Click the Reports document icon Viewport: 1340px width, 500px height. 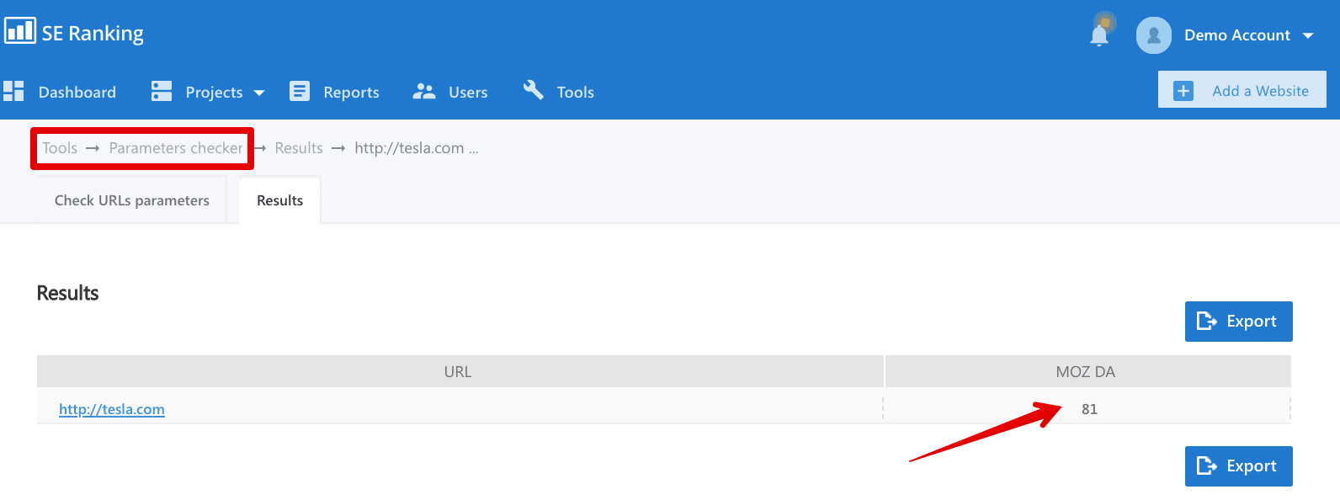tap(300, 91)
